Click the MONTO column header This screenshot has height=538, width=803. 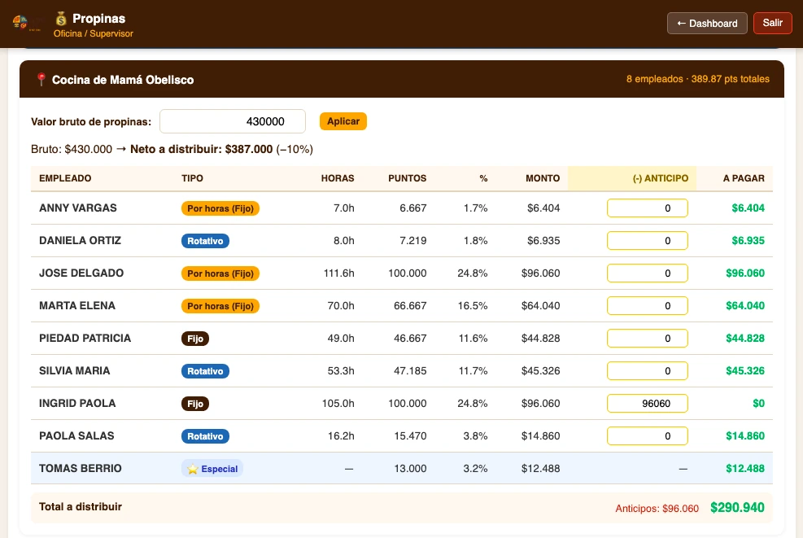click(x=543, y=178)
